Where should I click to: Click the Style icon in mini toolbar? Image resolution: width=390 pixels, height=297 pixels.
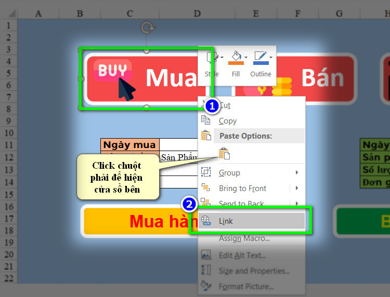coord(212,57)
